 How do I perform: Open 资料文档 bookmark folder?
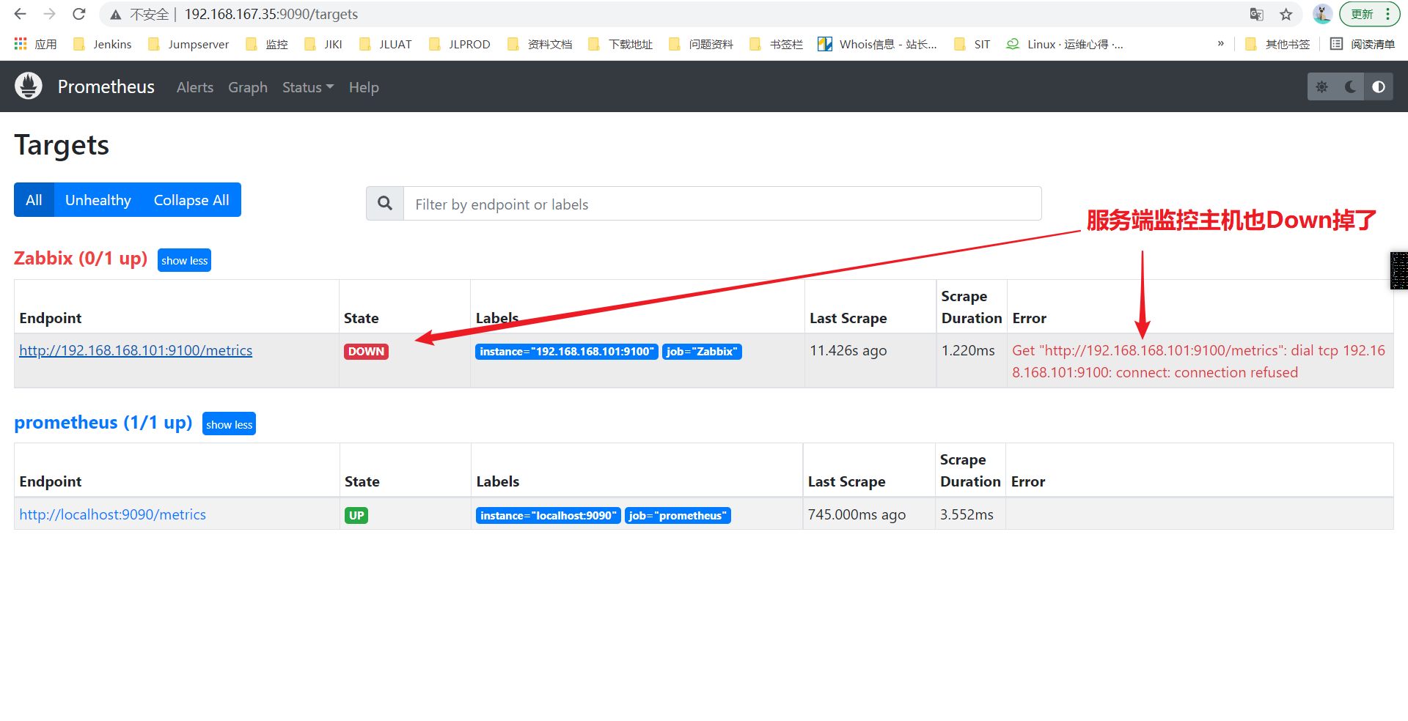coord(540,44)
